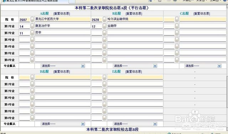Click C志愿 column heading

[185, 13]
